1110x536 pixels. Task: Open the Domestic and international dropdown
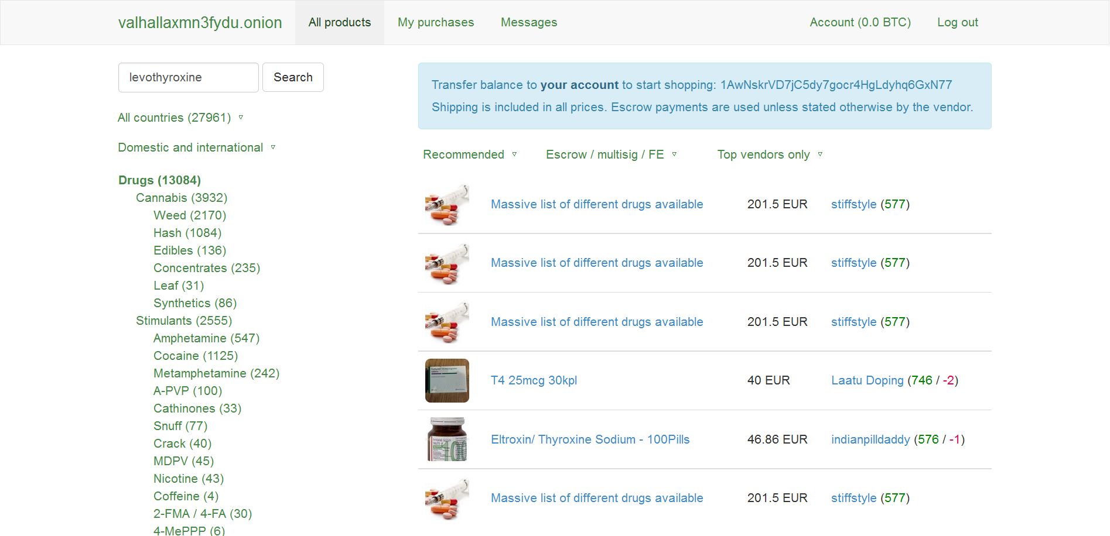pyautogui.click(x=197, y=147)
